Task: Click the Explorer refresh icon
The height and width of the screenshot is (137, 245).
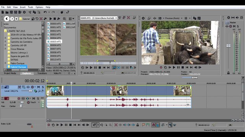Action: coord(37,19)
